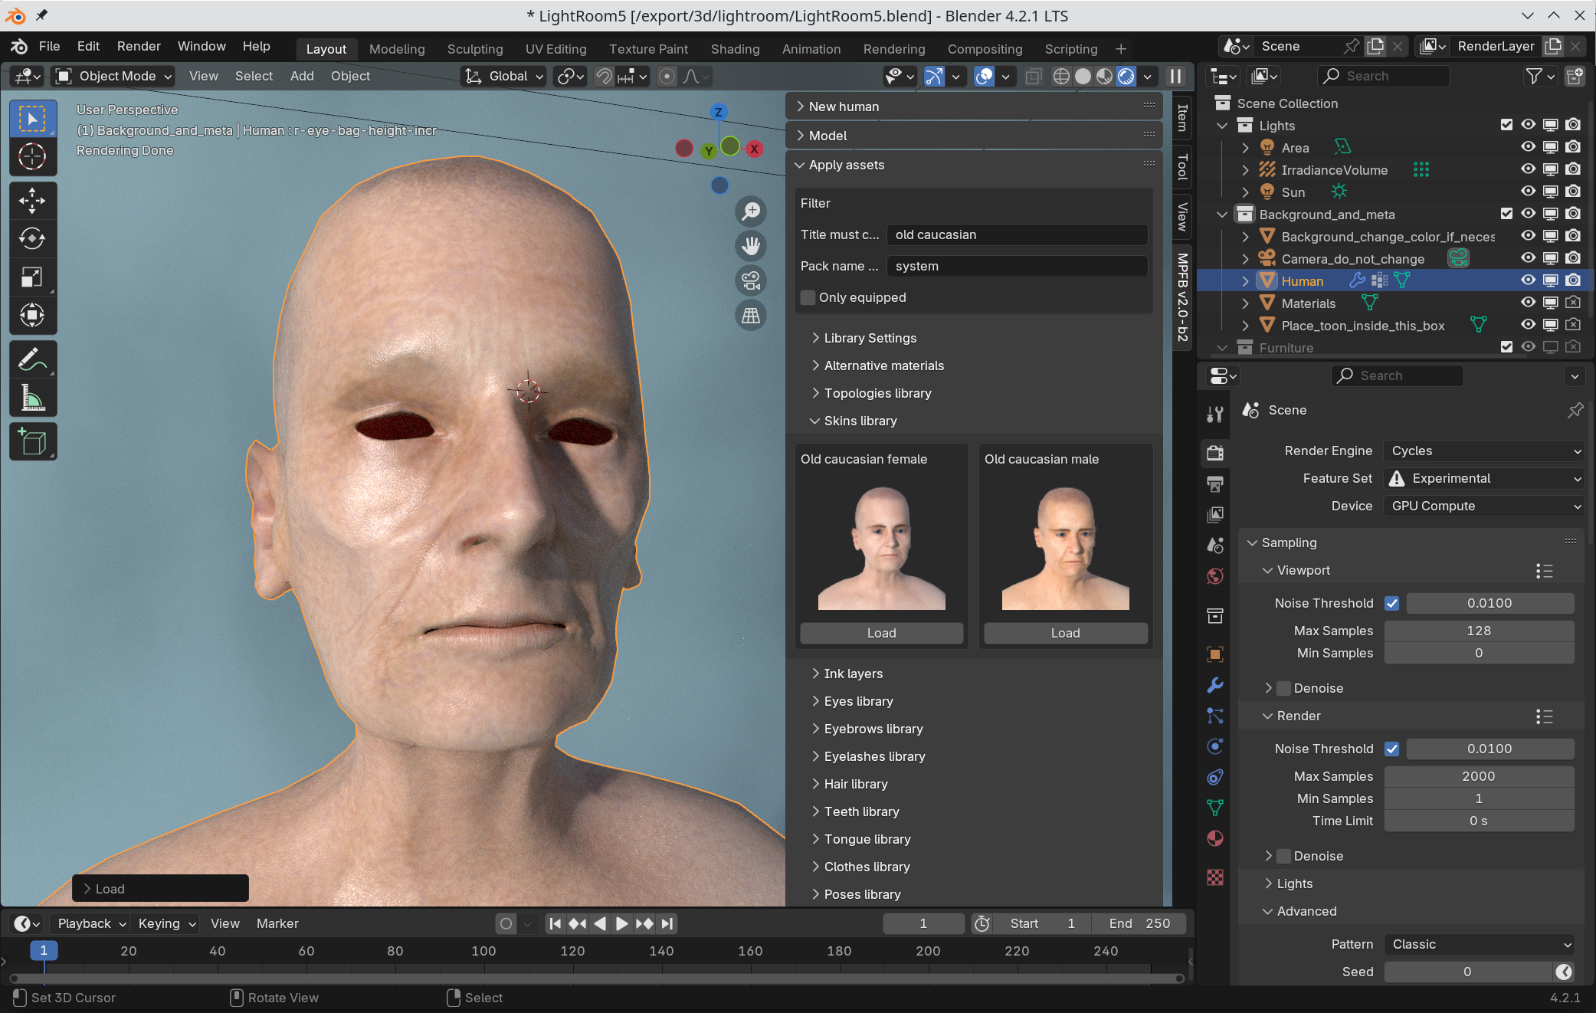Toggle the Only equipped checkbox
The height and width of the screenshot is (1013, 1596).
click(808, 297)
